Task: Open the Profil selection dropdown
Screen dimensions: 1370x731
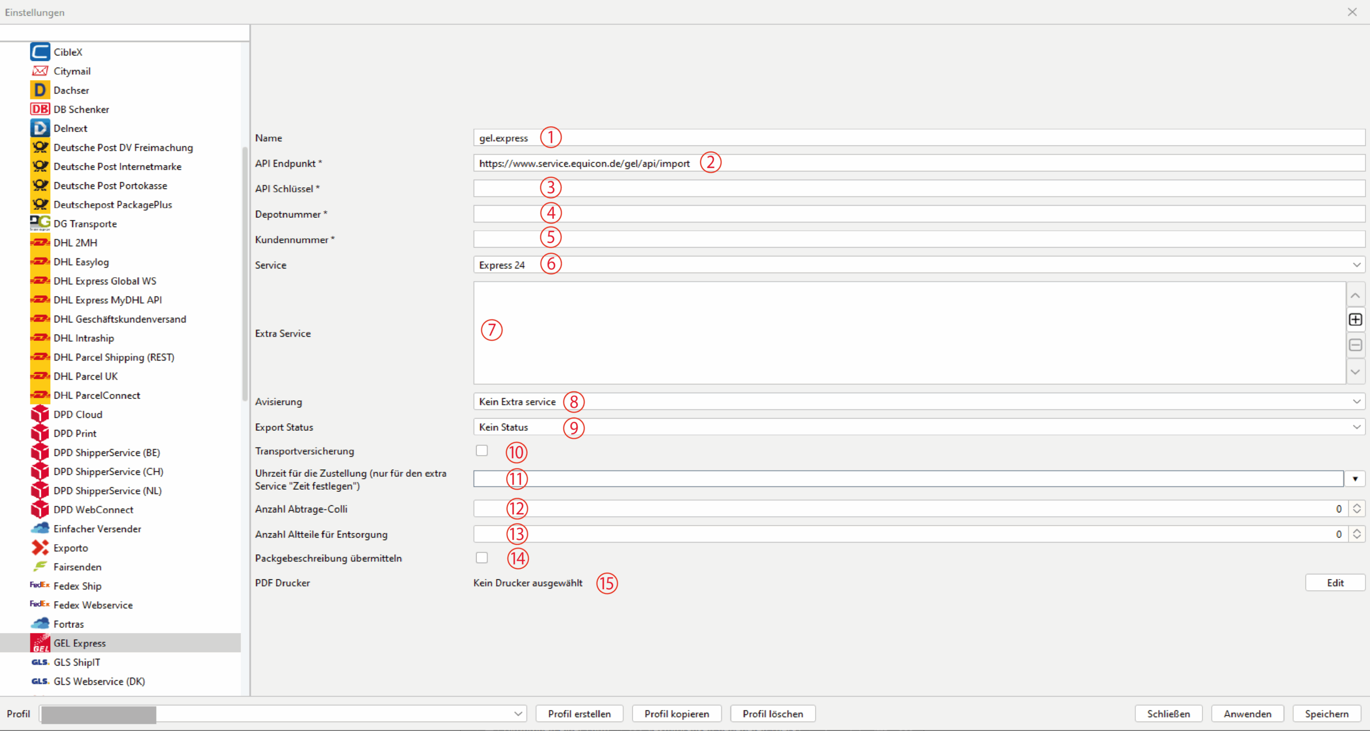Action: click(283, 713)
